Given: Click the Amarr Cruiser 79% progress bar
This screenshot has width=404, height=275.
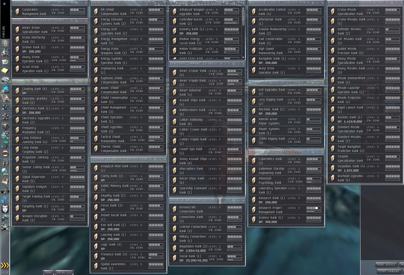Looking at the screenshot, I should [x=235, y=74].
